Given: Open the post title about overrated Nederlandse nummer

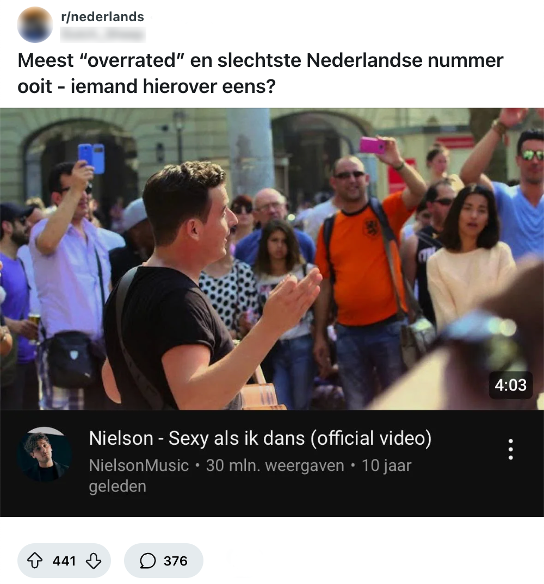Looking at the screenshot, I should coord(260,73).
